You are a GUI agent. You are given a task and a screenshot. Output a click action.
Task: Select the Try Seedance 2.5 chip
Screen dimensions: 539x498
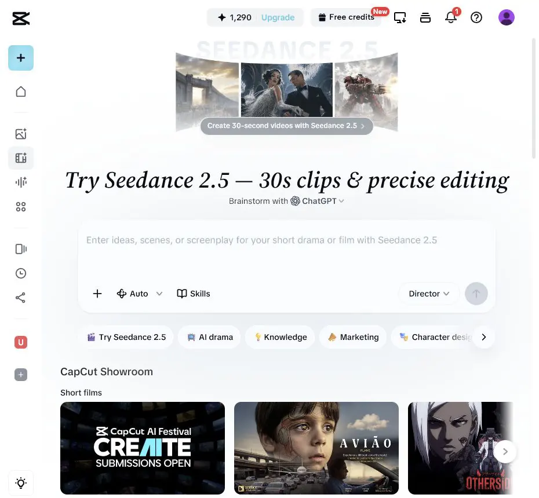point(126,337)
